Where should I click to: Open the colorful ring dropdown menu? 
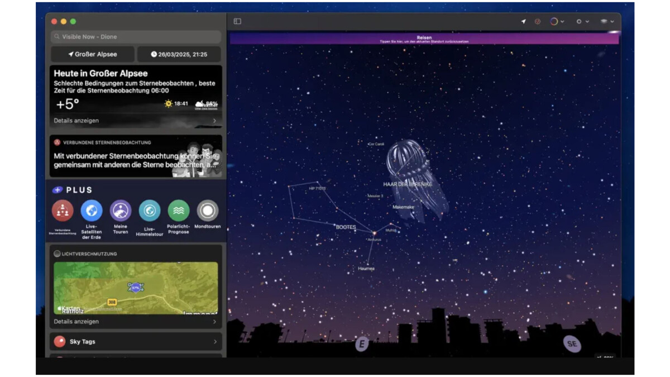pos(557,22)
